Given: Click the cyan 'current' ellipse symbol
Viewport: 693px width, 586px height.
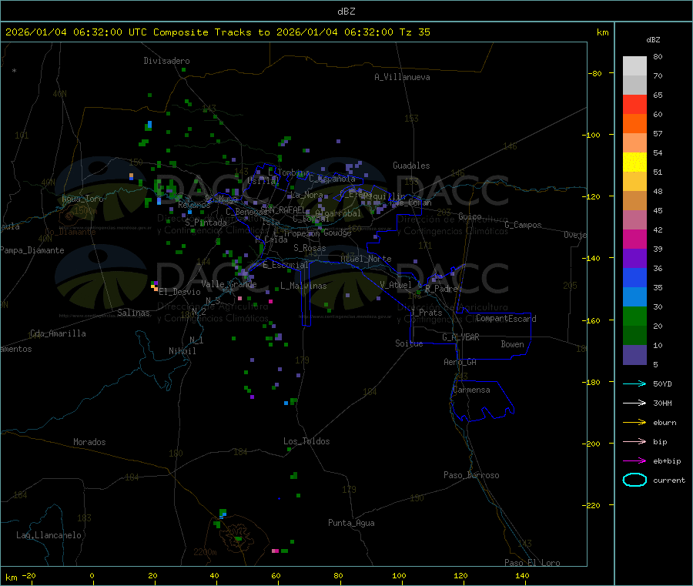Looking at the screenshot, I should tap(634, 480).
